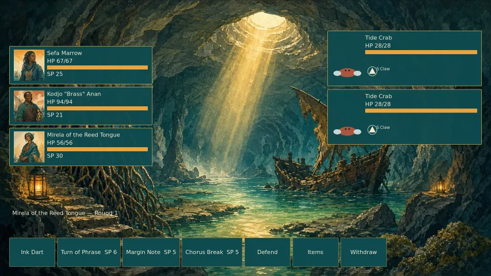
Task: Cast Turn of Phrase for SP 6
Action: pos(89,252)
